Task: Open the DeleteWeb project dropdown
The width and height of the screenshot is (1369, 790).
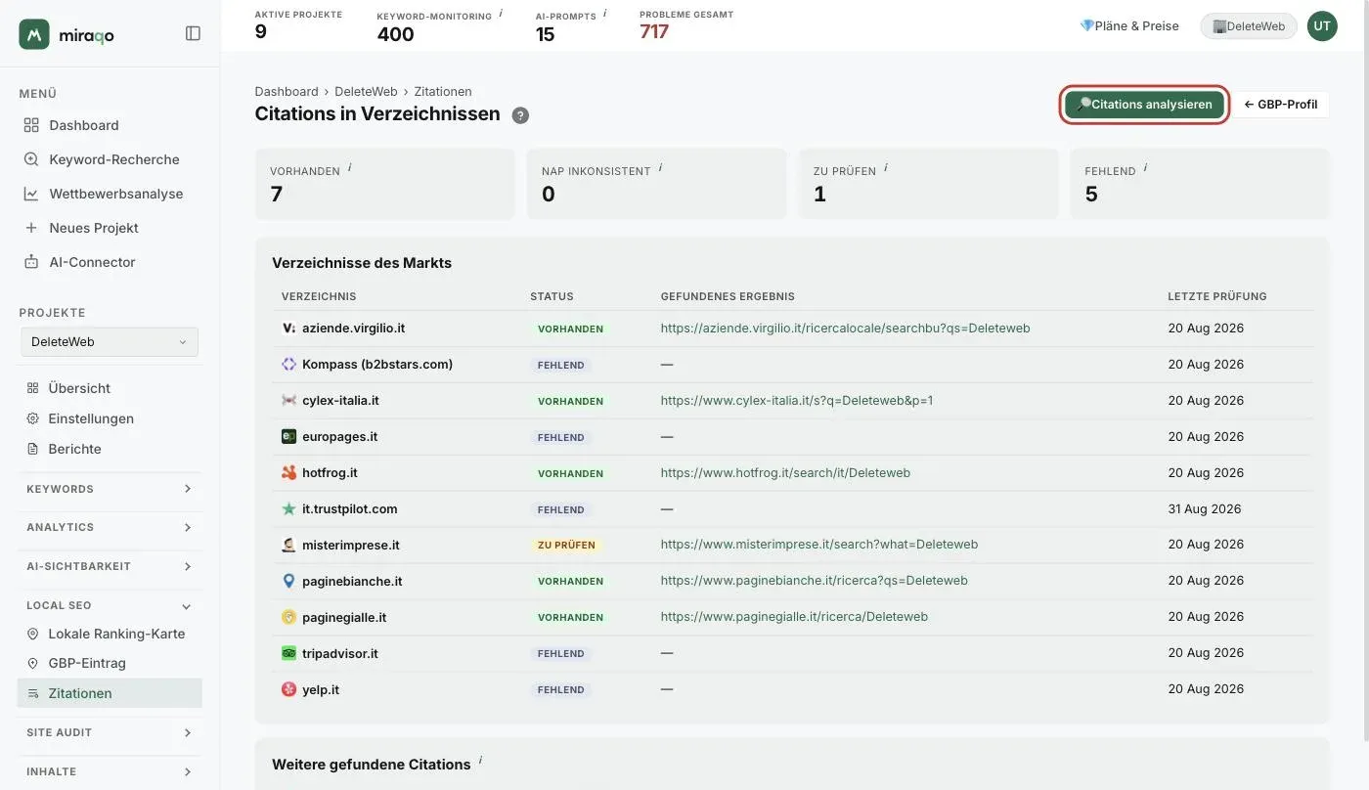Action: [110, 342]
